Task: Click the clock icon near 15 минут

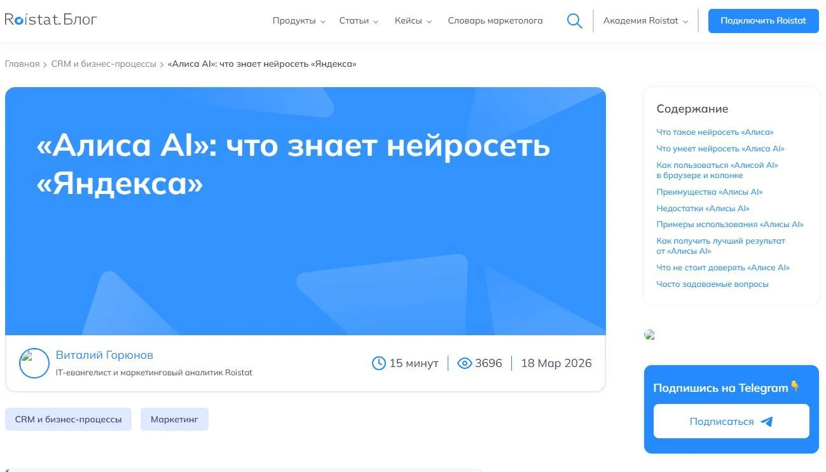Action: 379,363
